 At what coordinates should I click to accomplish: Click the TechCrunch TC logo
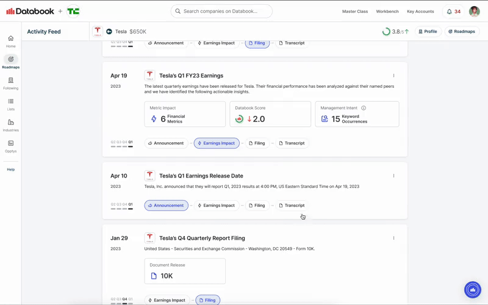pyautogui.click(x=73, y=11)
